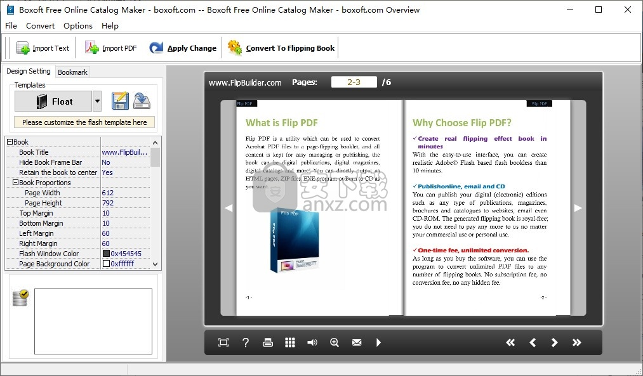The image size is (643, 376).
Task: Click the Flash Window Color swatch
Action: click(x=106, y=254)
